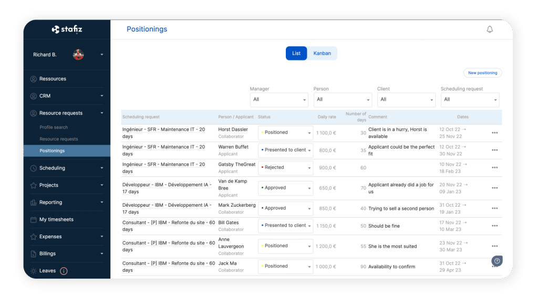Screen dimensions: 538x298
Task: Click the My timesheets calendar icon
Action: tap(33, 219)
